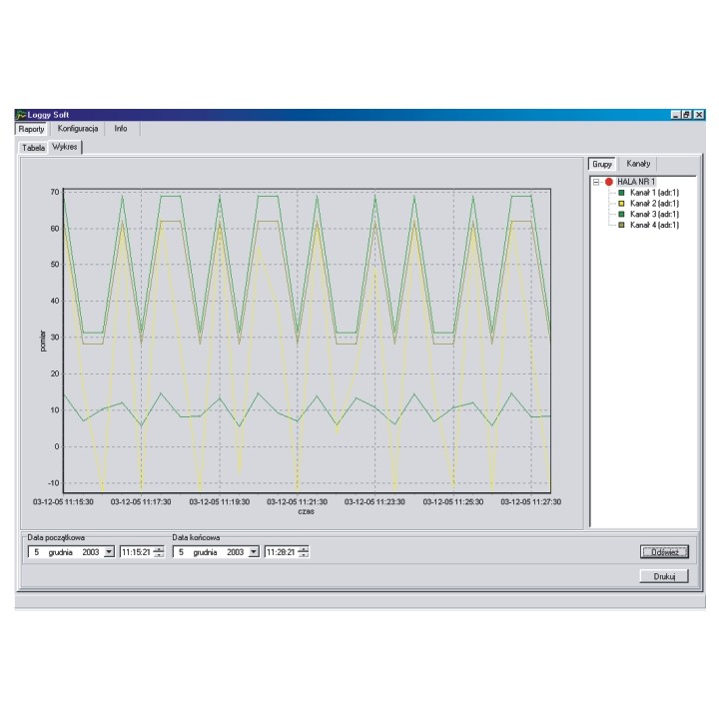Screen dimensions: 719x719
Task: Select the Kanały tab in side panel
Action: click(x=638, y=163)
